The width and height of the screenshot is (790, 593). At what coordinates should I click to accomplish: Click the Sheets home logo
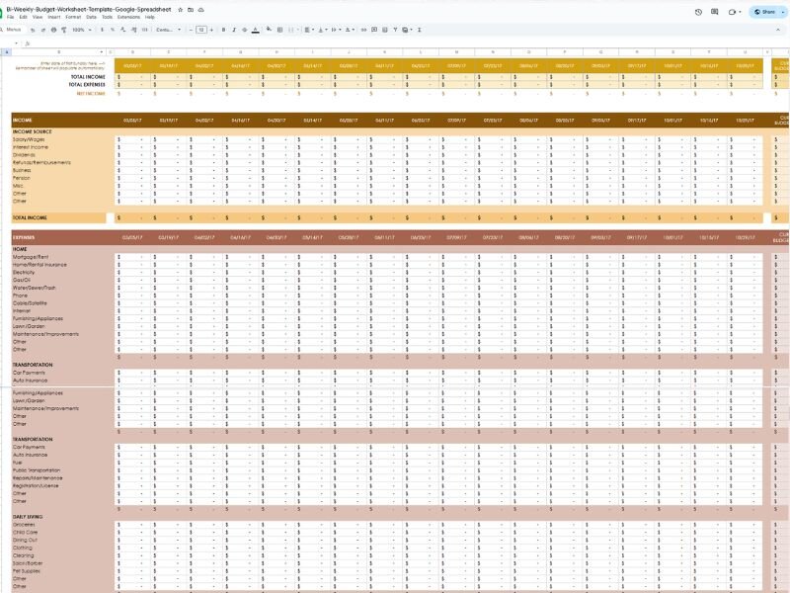(x=2, y=12)
